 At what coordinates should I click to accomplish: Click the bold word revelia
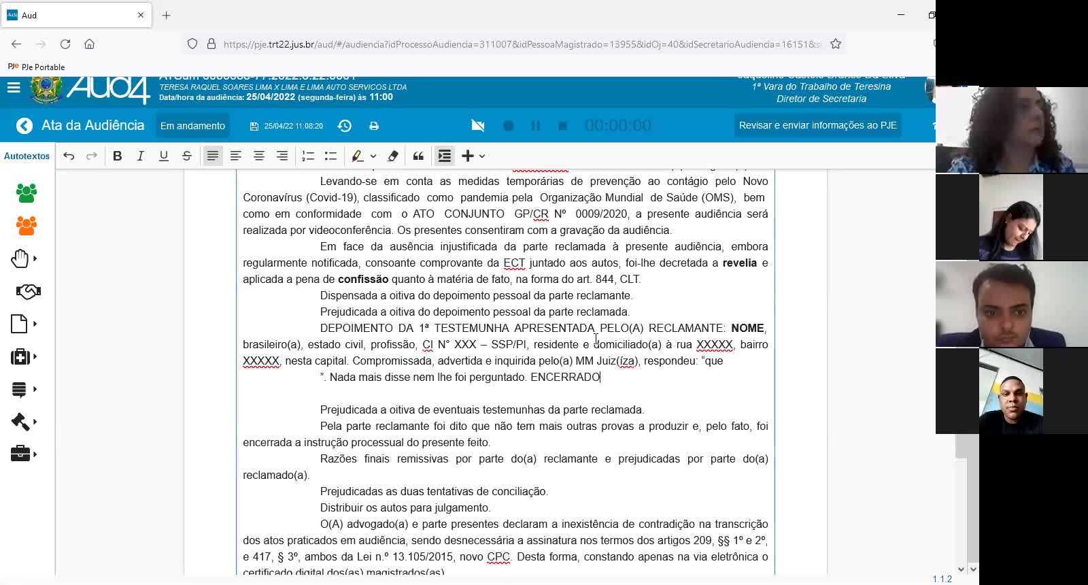coord(739,263)
